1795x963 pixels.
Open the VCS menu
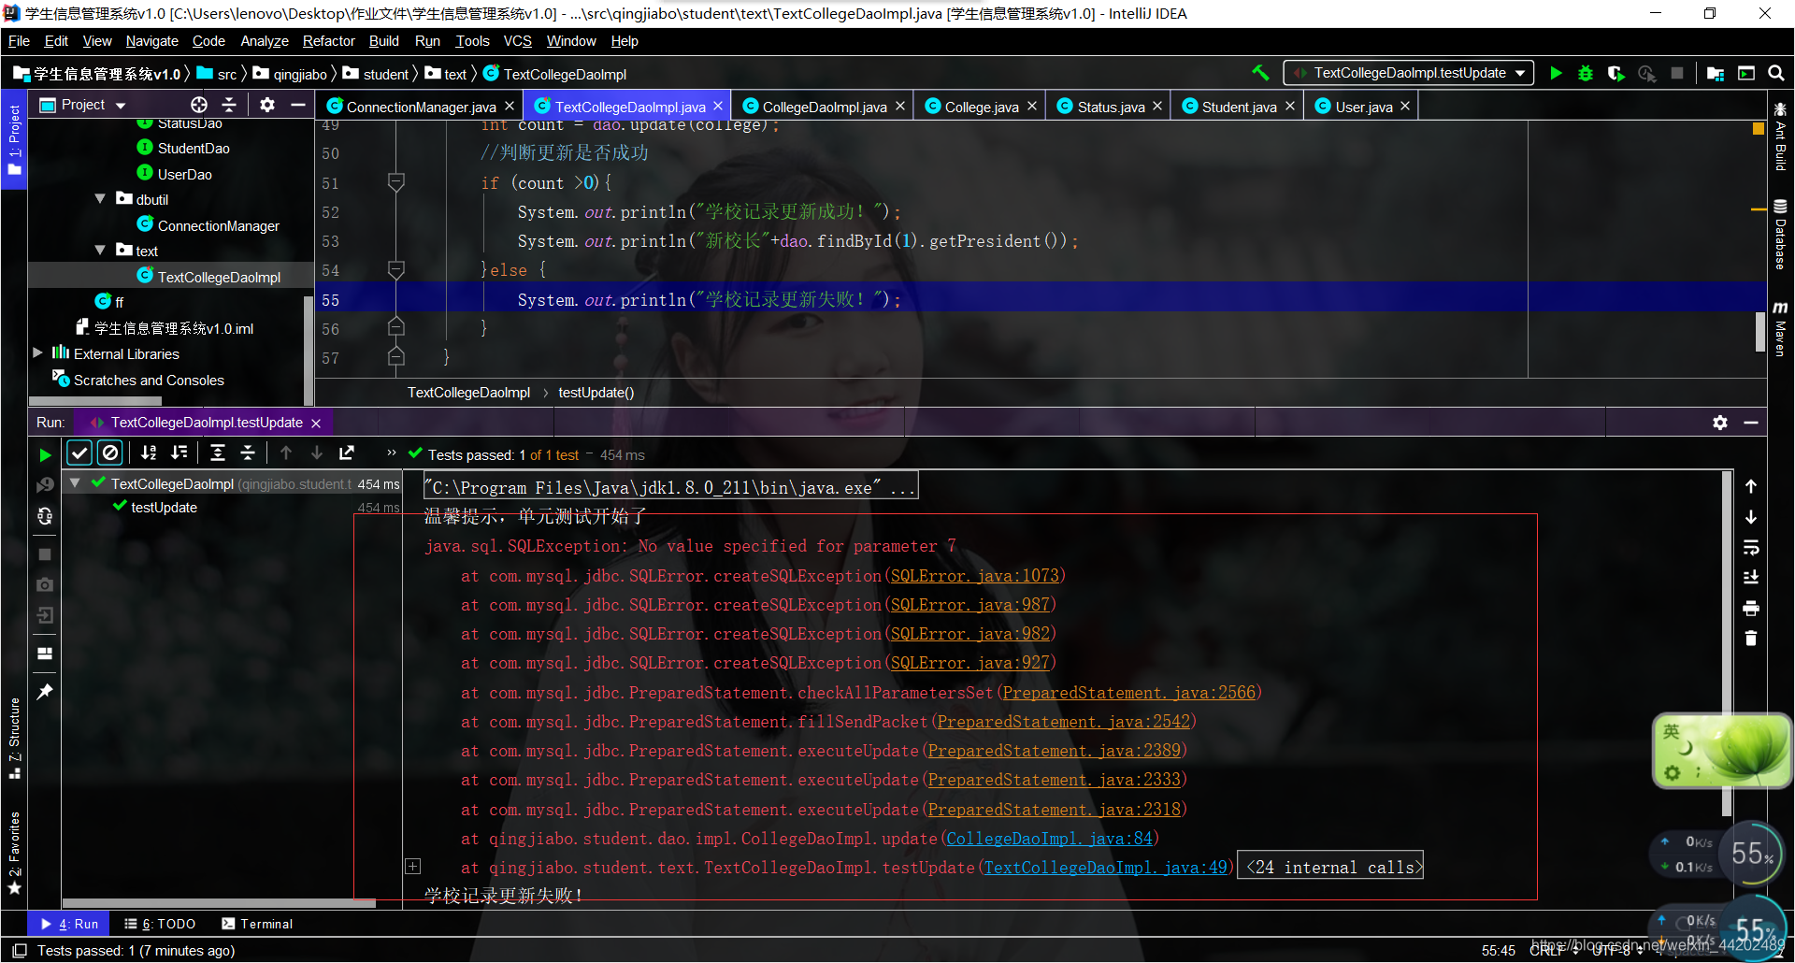pyautogui.click(x=517, y=41)
